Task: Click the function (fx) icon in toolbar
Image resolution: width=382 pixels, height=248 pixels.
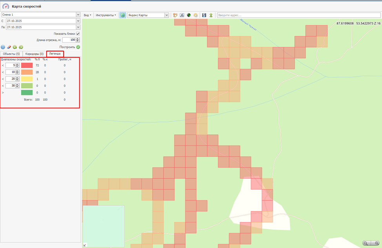Action: click(x=182, y=15)
